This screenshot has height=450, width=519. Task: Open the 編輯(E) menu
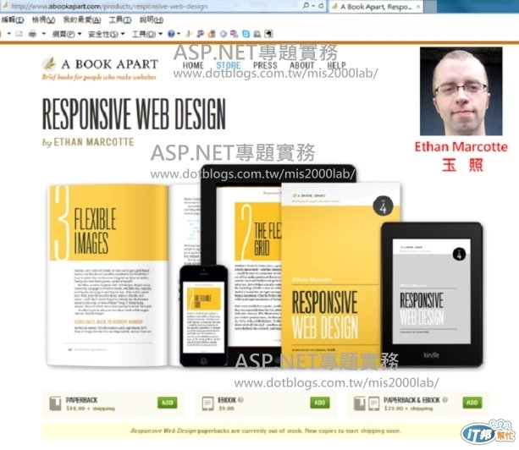13,19
